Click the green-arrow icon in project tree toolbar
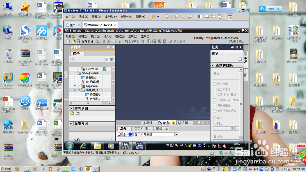Screen dimensions: 306x172 click(x=112, y=59)
